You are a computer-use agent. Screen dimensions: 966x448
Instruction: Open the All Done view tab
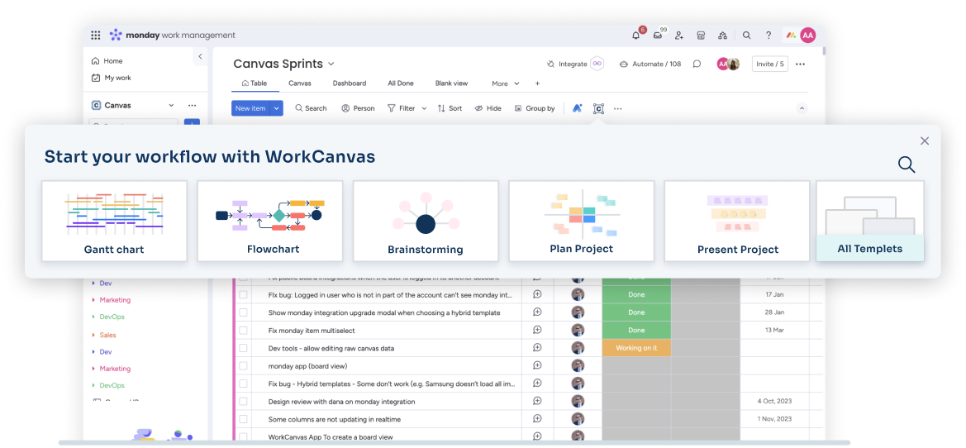pyautogui.click(x=401, y=83)
